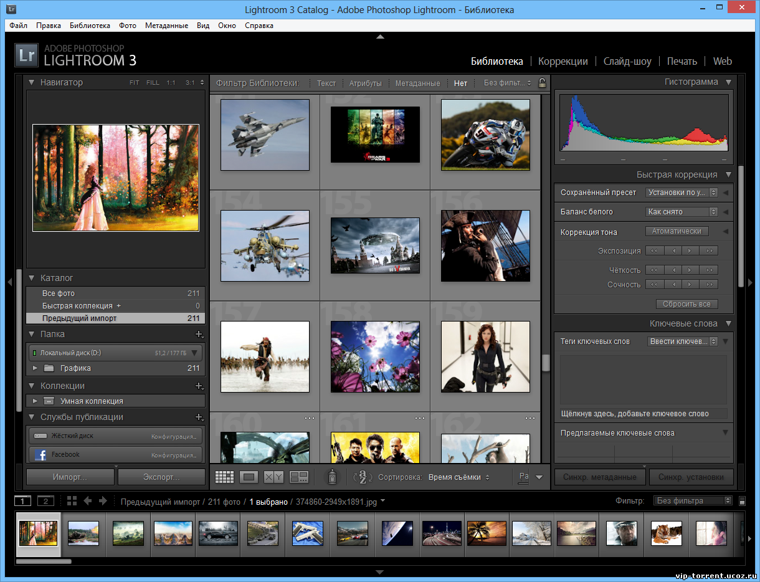
Task: Open the Метаданные menu
Action: click(166, 26)
